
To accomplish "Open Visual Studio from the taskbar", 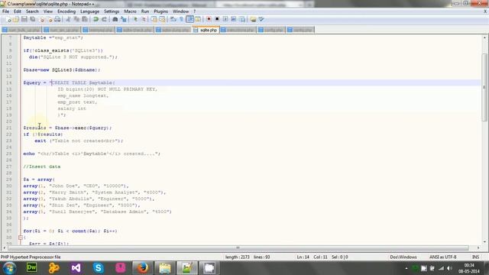I will 76,268.
